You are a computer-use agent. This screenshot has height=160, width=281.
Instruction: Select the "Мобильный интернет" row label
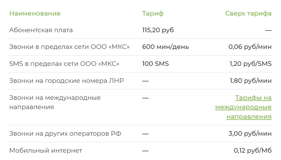point(45,150)
